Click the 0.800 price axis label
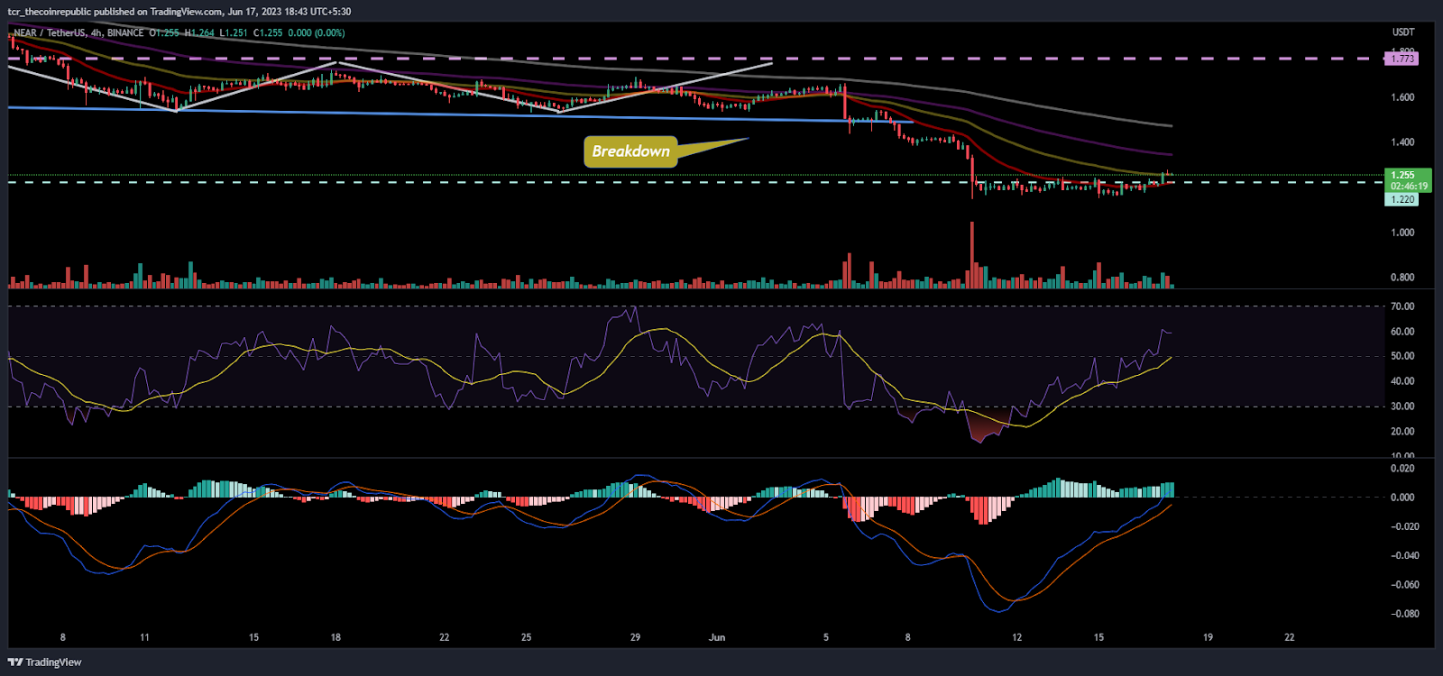 click(x=1402, y=278)
